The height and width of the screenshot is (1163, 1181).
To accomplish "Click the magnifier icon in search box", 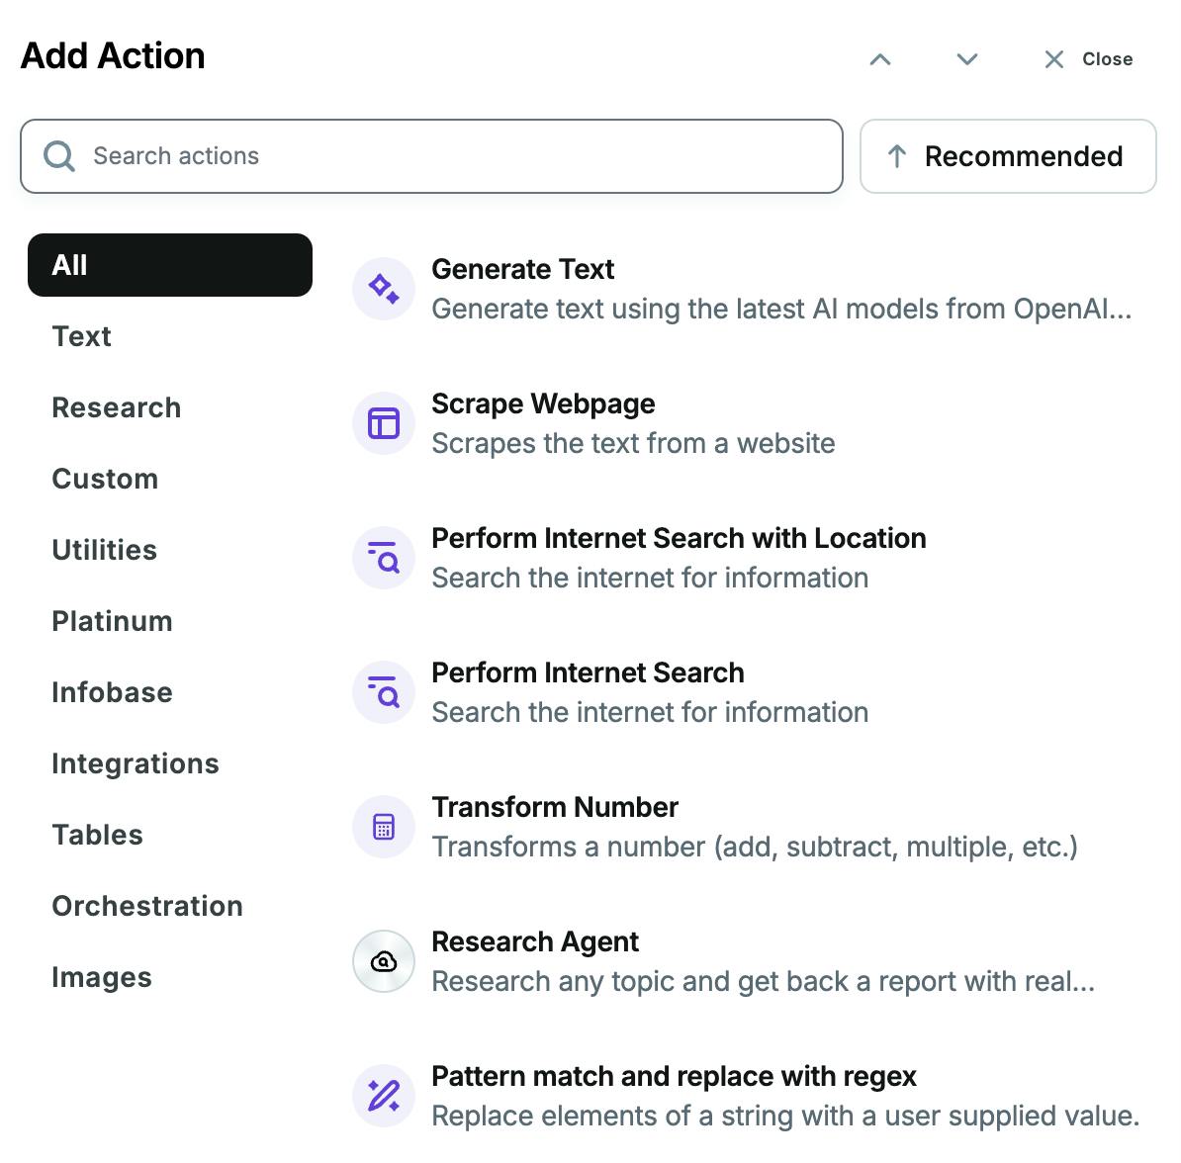I will click(59, 156).
